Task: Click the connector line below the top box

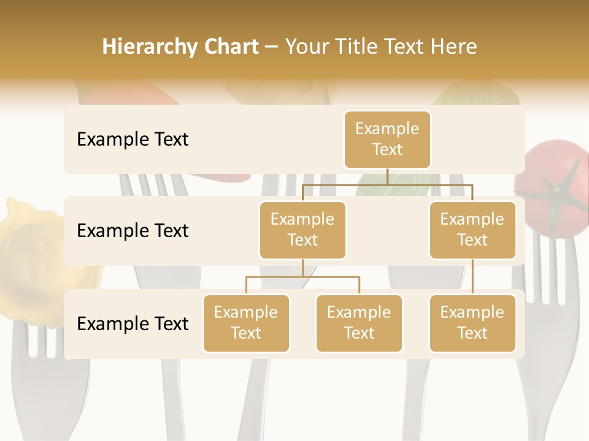Action: click(387, 176)
